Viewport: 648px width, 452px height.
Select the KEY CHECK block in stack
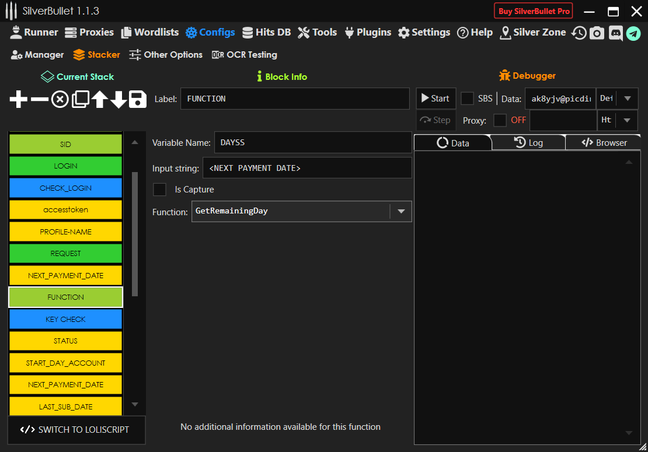(65, 319)
